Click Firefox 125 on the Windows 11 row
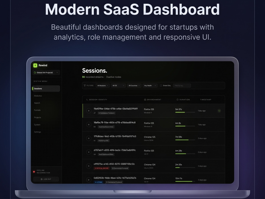This screenshot has width=265, height=199. click(149, 109)
